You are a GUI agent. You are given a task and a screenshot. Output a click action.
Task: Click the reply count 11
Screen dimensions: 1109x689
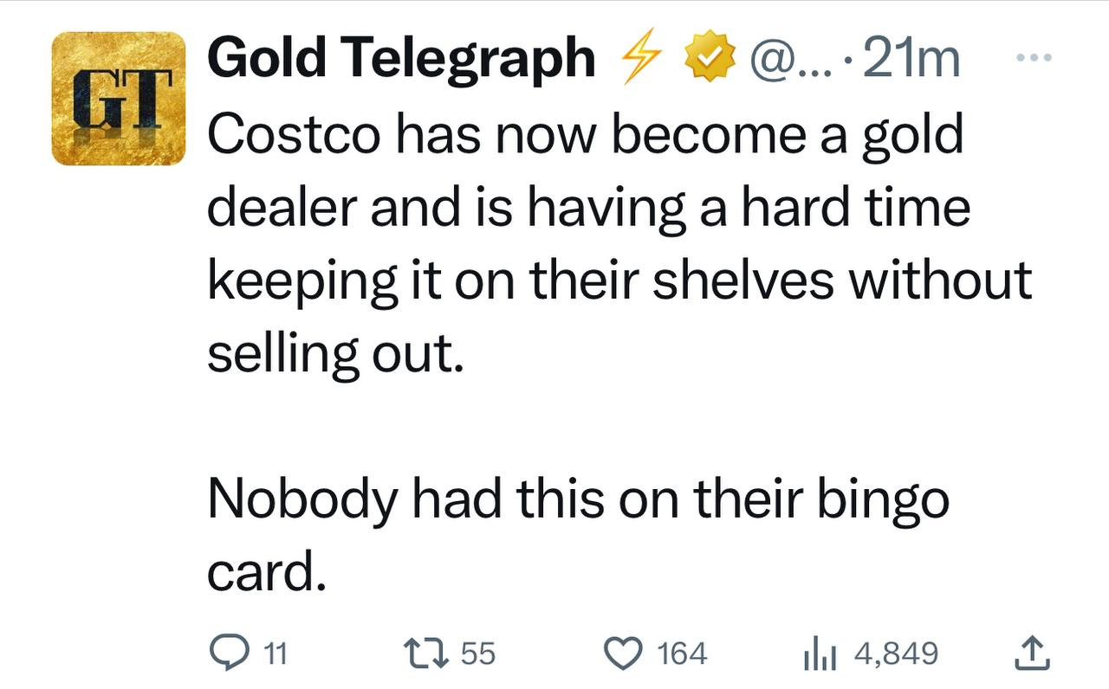point(275,654)
